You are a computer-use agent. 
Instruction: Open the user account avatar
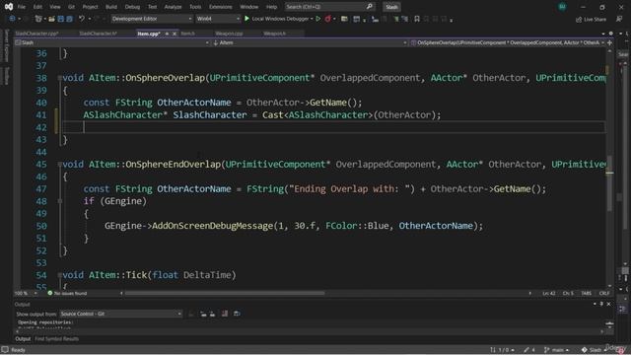coord(562,7)
